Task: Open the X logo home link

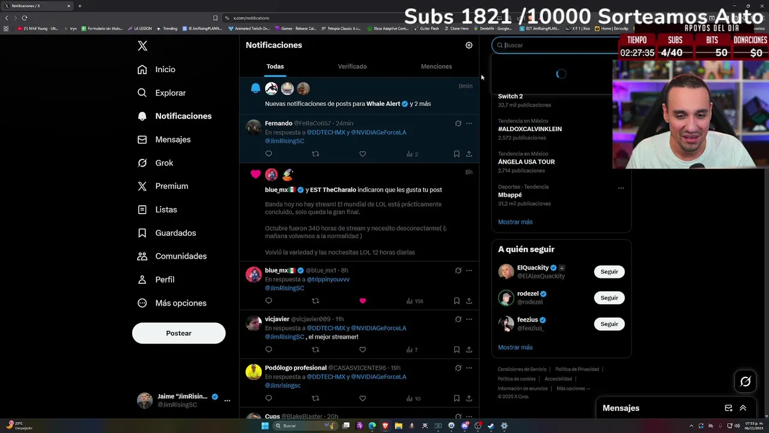Action: (x=142, y=46)
